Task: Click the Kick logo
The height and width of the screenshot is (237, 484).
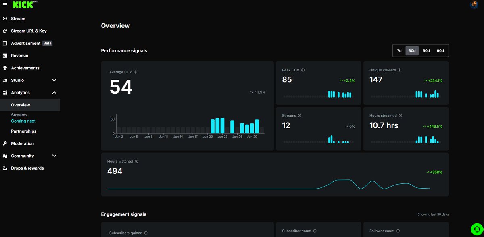Action: coord(22,4)
